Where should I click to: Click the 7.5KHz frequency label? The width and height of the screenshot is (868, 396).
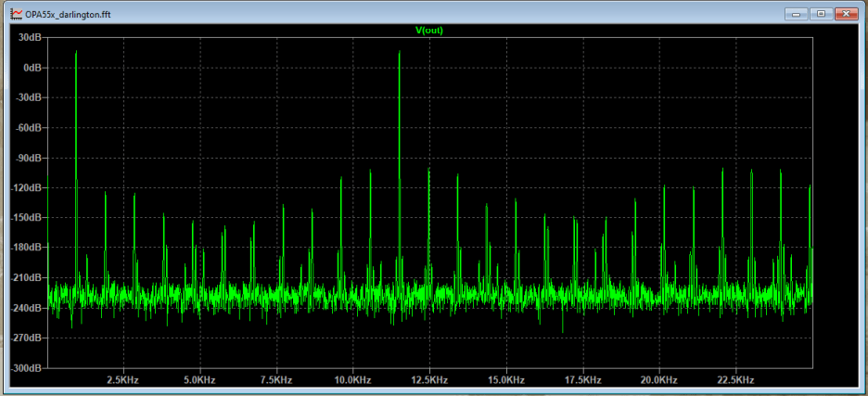[x=276, y=380]
